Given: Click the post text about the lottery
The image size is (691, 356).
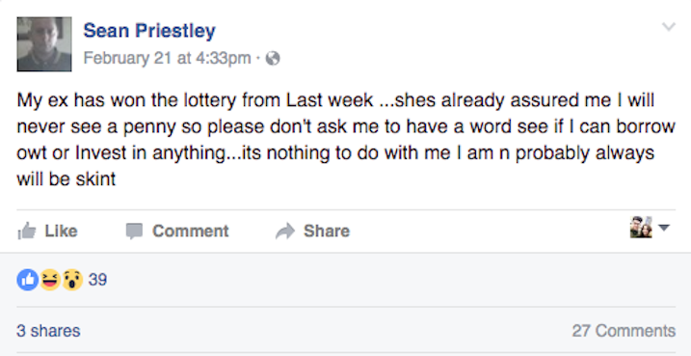Looking at the screenshot, I should coord(346,140).
